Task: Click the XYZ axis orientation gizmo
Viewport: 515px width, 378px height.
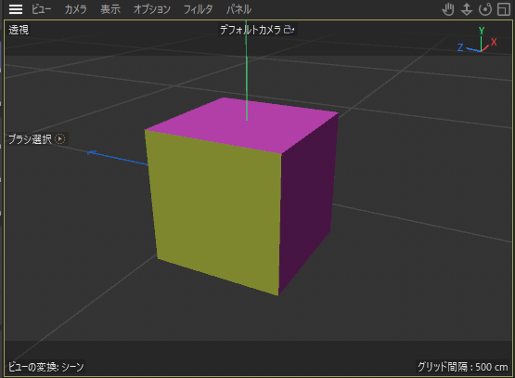Action: [x=477, y=41]
